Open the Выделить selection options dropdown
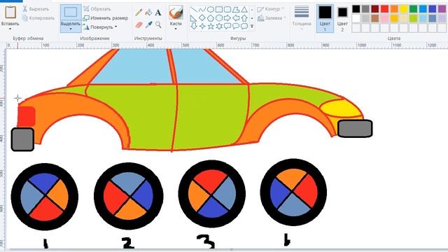 pyautogui.click(x=71, y=29)
